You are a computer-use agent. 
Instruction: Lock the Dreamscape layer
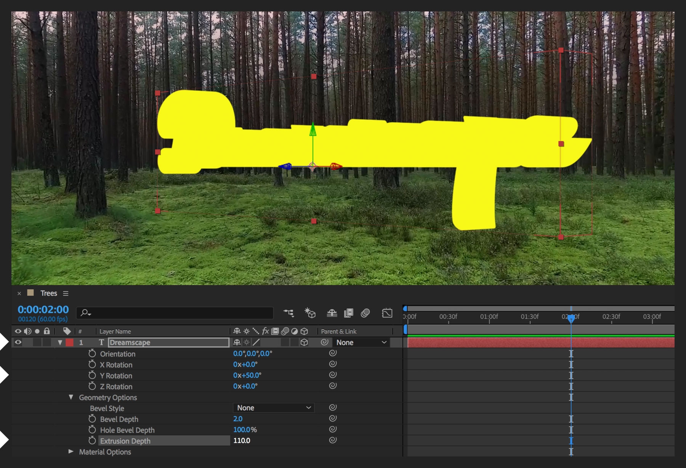pos(47,342)
